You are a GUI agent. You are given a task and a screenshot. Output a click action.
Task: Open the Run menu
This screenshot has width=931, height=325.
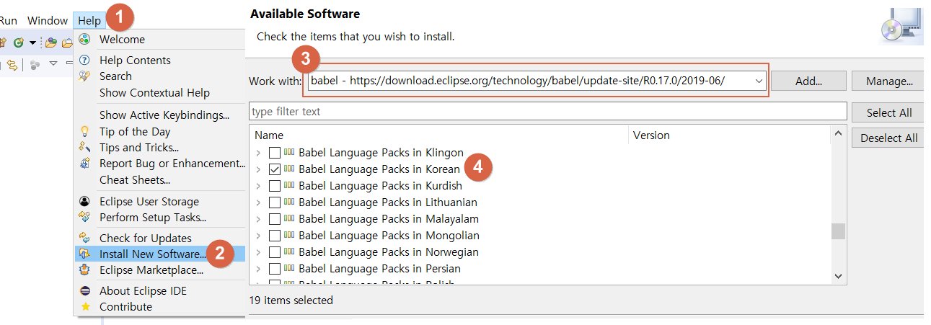pos(9,20)
